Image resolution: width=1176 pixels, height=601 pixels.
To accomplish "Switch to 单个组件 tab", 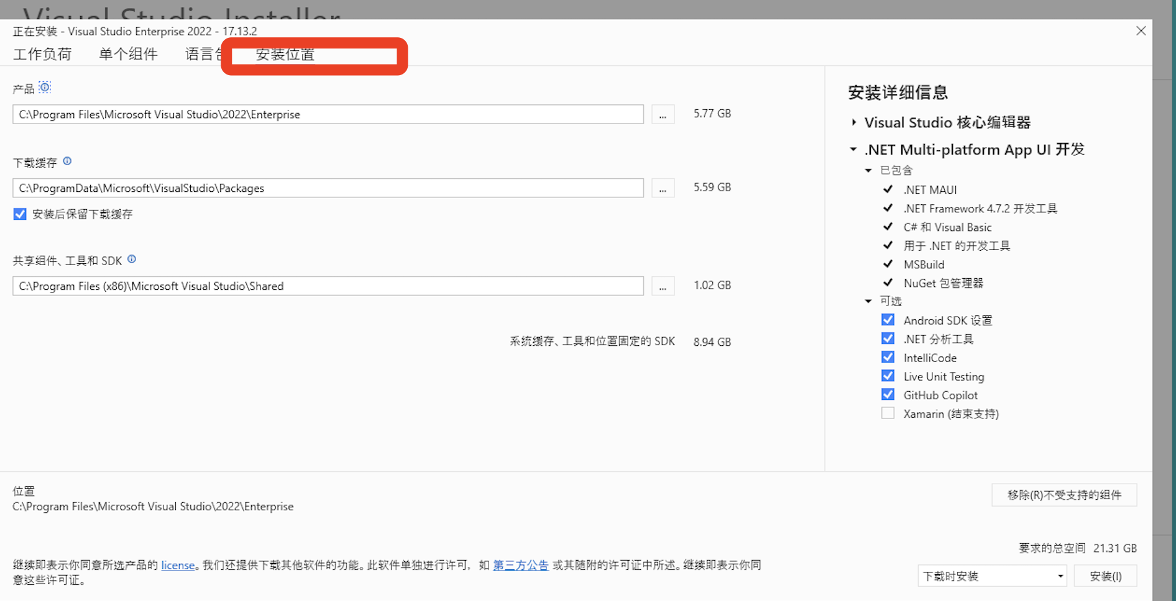I will [128, 55].
